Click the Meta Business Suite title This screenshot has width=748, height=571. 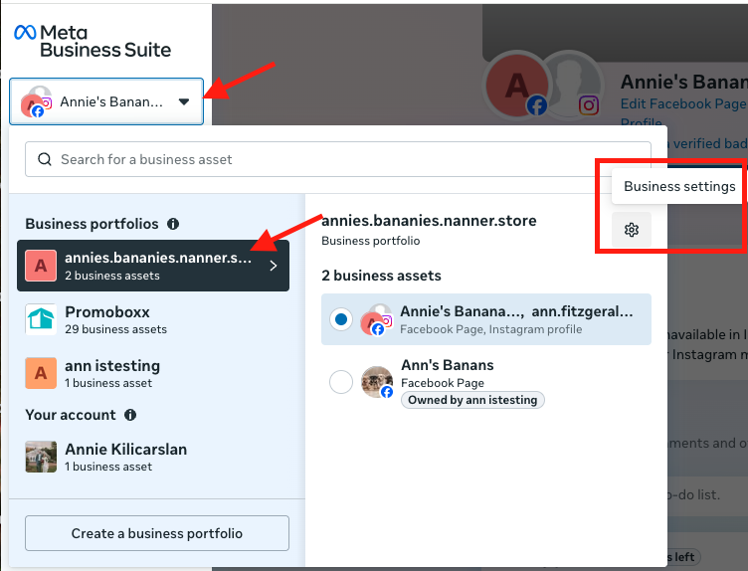pyautogui.click(x=105, y=41)
